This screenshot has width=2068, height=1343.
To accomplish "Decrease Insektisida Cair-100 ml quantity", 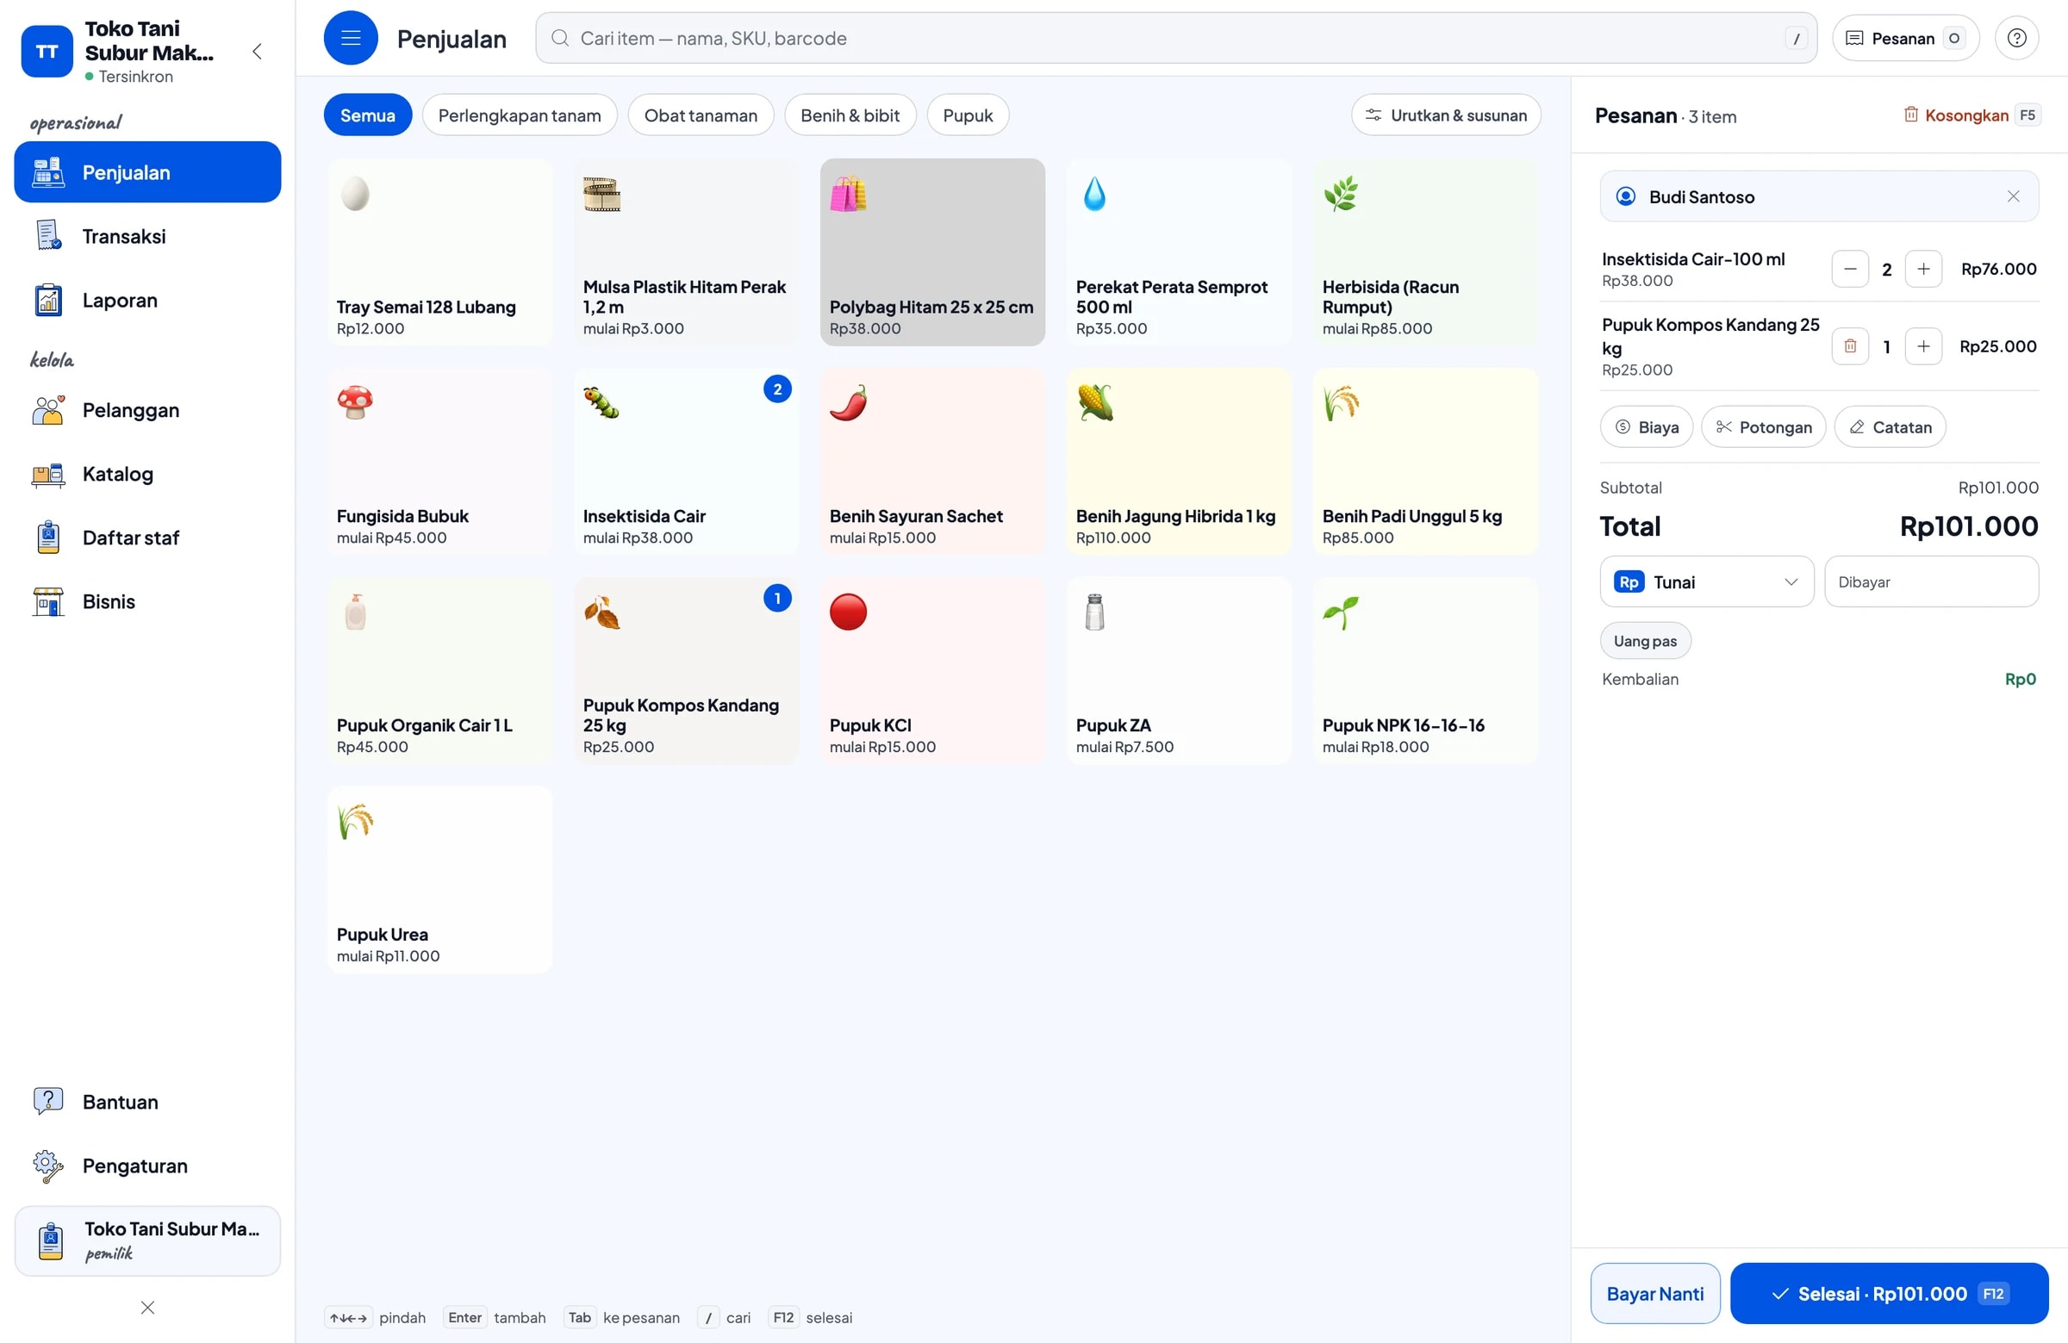I will [1850, 270].
